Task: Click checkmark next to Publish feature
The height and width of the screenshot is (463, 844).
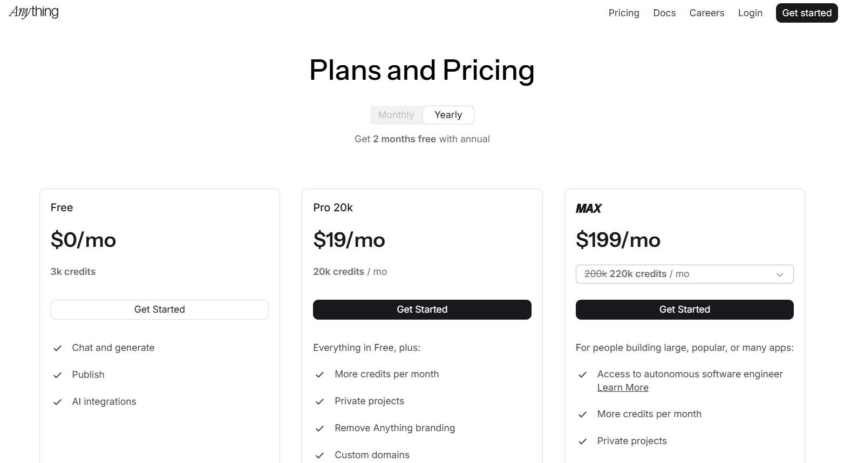Action: coord(57,375)
